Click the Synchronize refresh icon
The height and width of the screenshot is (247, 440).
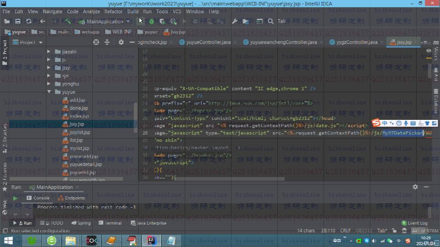point(28,21)
